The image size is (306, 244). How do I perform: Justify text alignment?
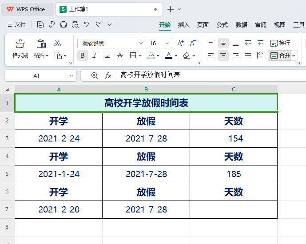(248, 55)
